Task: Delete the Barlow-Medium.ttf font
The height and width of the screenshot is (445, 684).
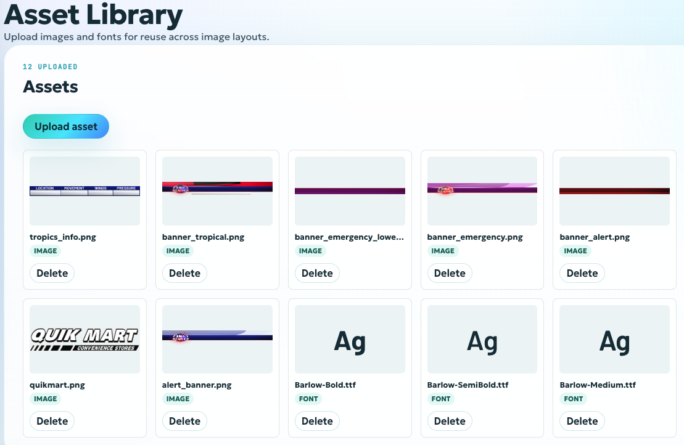Action: 582,421
